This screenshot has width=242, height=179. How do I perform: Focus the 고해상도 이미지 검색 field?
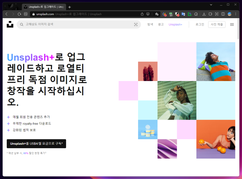click(x=79, y=24)
